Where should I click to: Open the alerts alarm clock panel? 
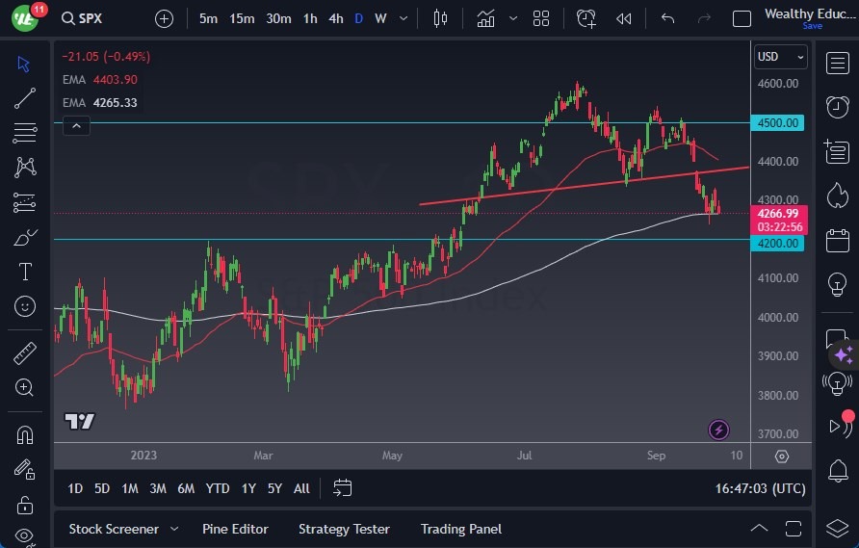click(837, 106)
